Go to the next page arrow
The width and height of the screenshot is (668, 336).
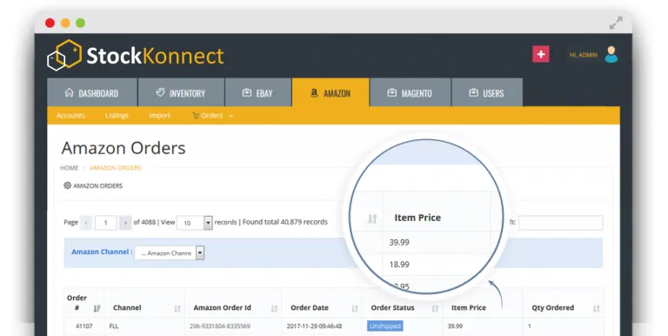[125, 223]
